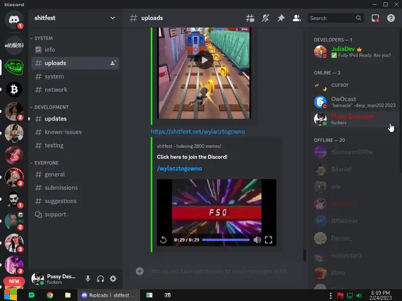Open Chrome from the taskbar
This screenshot has height=301, width=402.
pyautogui.click(x=50, y=295)
